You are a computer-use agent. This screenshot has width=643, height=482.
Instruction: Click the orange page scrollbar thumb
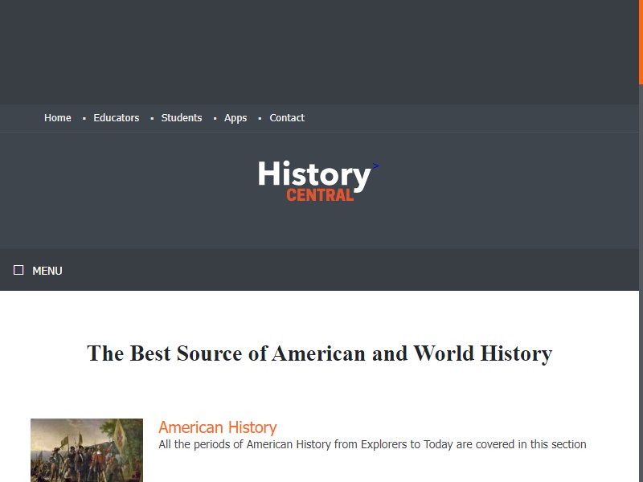click(641, 43)
